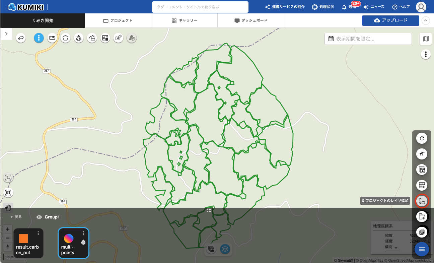Click the アップロード button
This screenshot has height=263, width=434.
[x=390, y=20]
